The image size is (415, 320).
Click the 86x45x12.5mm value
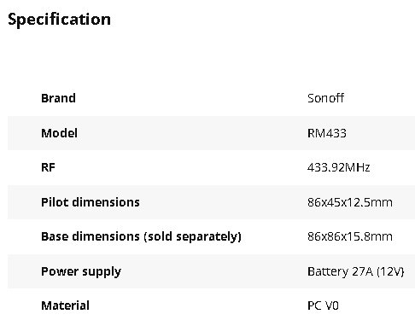coord(350,202)
